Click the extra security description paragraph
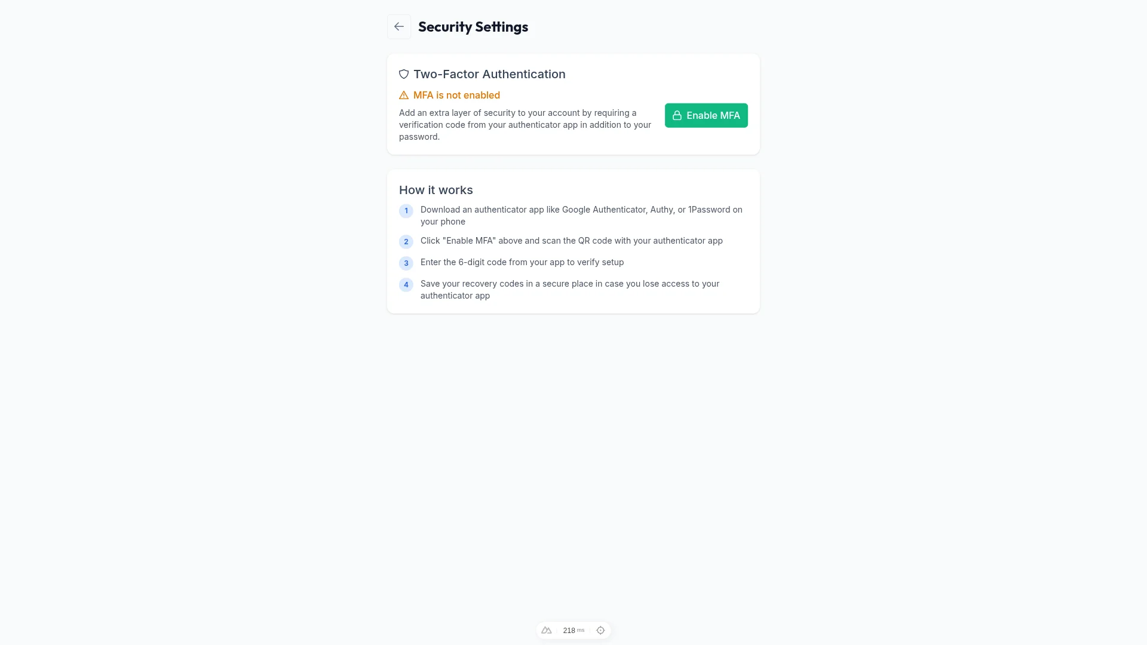 (525, 125)
